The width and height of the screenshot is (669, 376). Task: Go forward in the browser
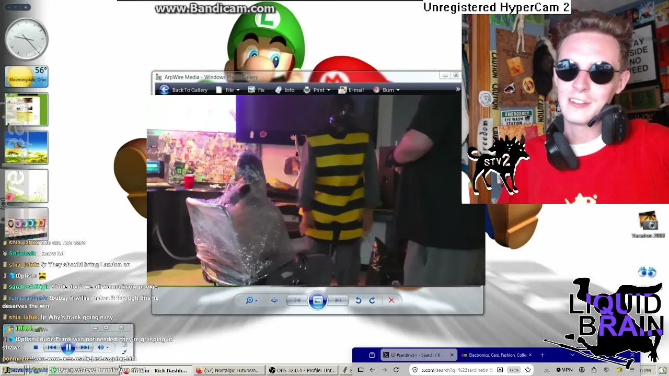[384, 370]
